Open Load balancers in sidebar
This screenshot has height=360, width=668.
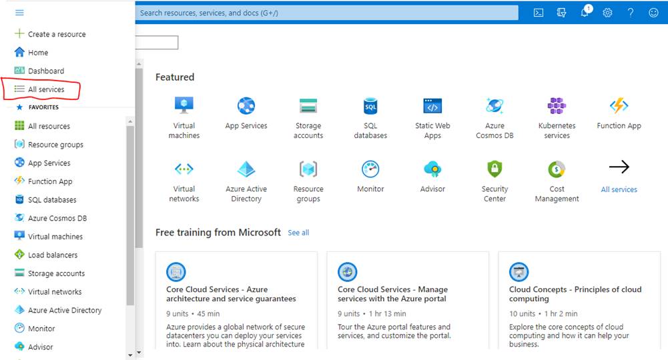click(46, 255)
